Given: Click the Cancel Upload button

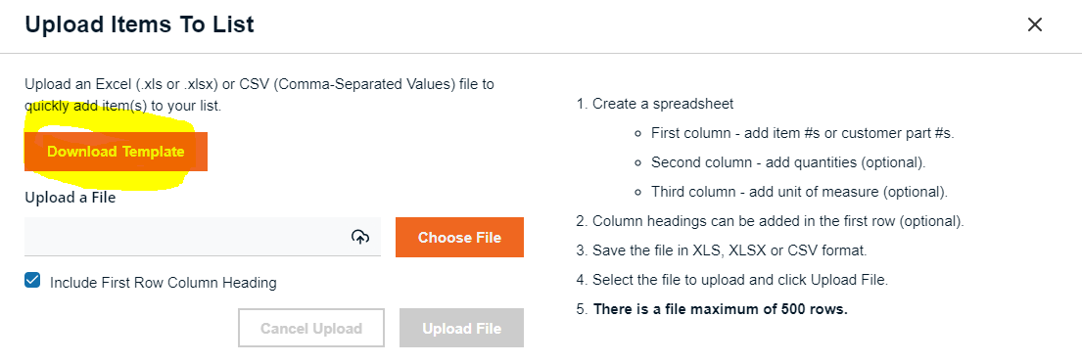Looking at the screenshot, I should coord(311,328).
